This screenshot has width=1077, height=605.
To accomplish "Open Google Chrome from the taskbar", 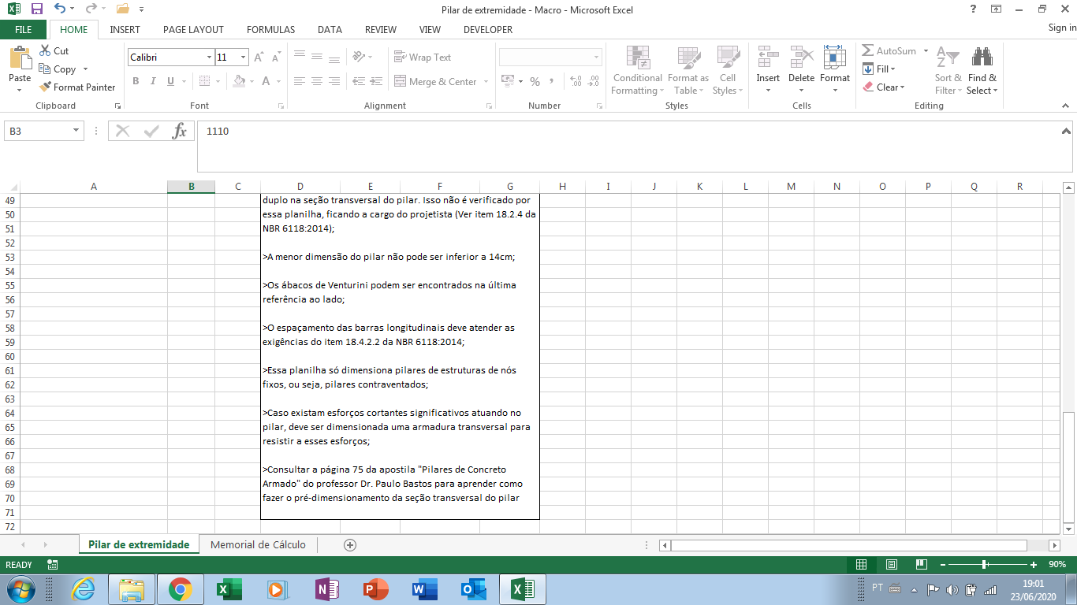I will [x=180, y=588].
